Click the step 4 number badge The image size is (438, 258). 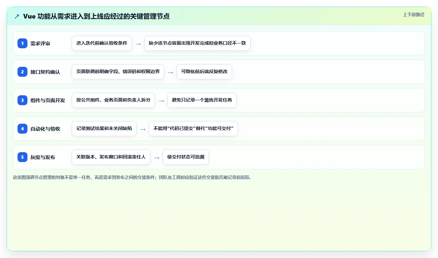(22, 129)
